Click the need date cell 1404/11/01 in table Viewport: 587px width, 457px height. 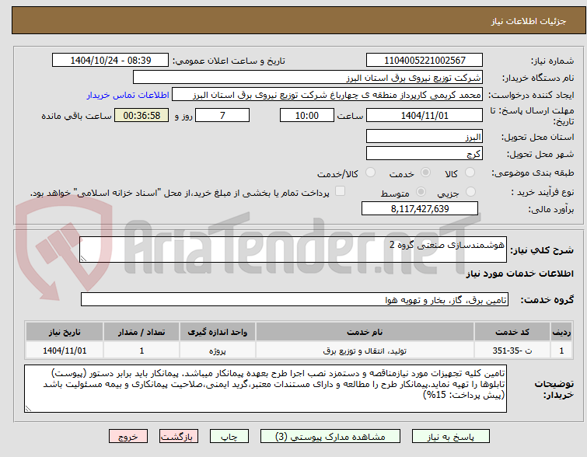point(65,351)
